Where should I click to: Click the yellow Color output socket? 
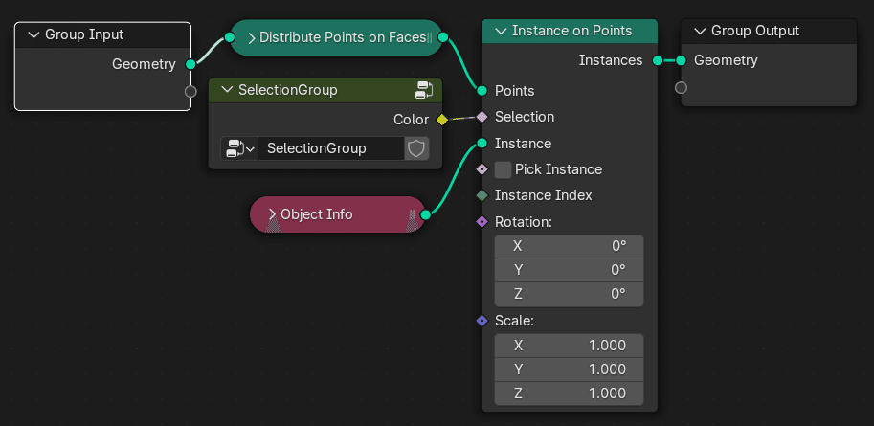[x=441, y=120]
